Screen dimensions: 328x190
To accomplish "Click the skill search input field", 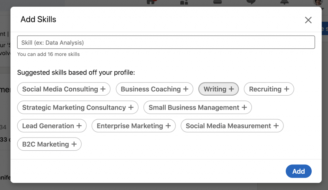I will (166, 42).
